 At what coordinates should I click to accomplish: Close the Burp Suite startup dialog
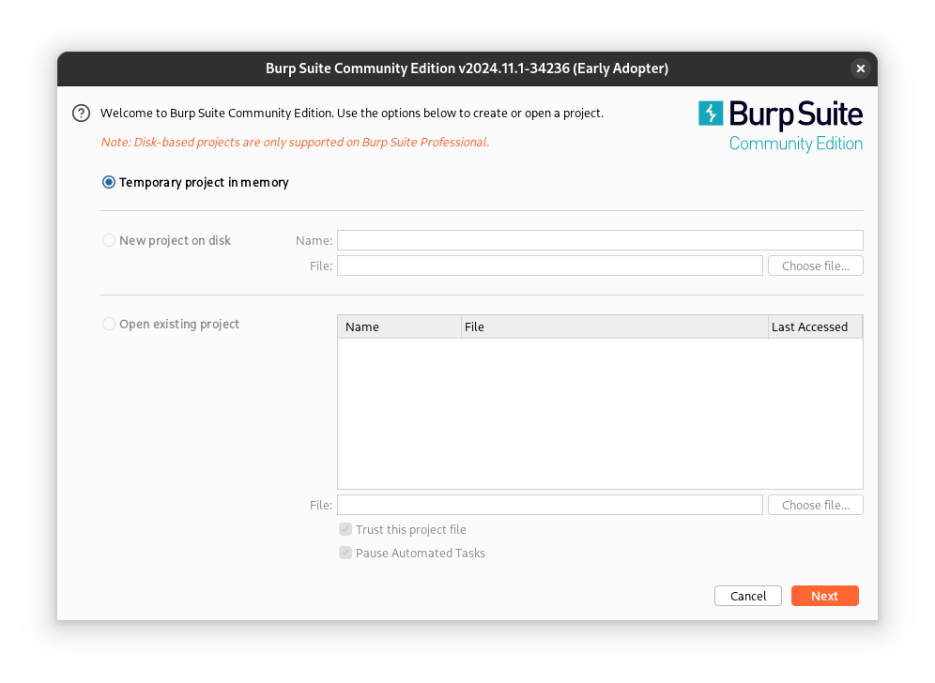[860, 68]
